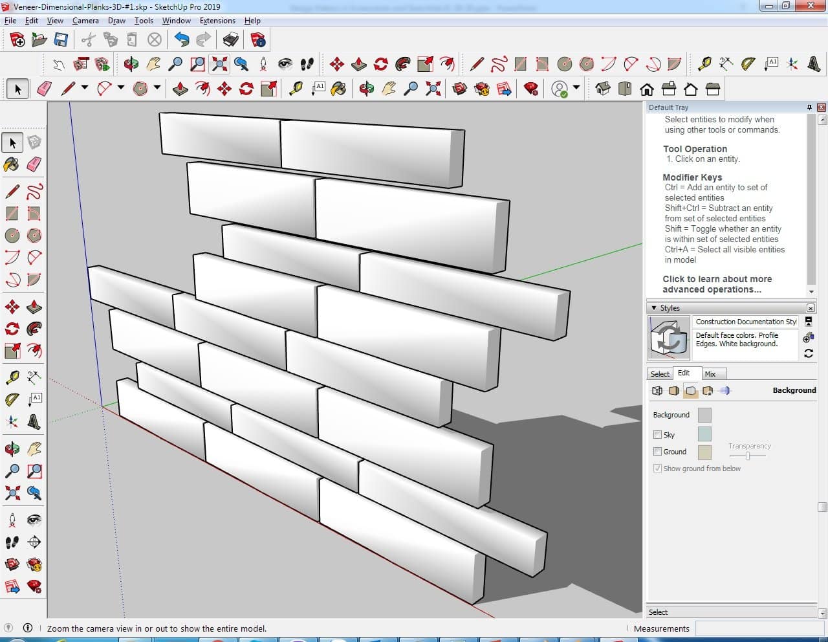Activate the Orbit tool in left toolbar
828x642 pixels.
click(x=12, y=448)
